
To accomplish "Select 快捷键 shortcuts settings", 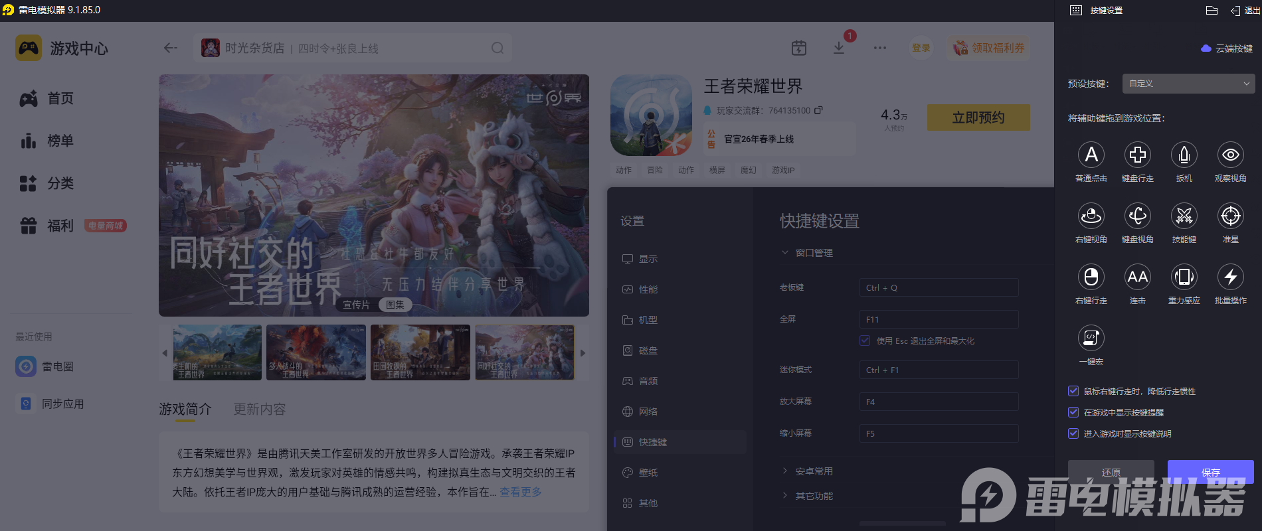I will (680, 442).
